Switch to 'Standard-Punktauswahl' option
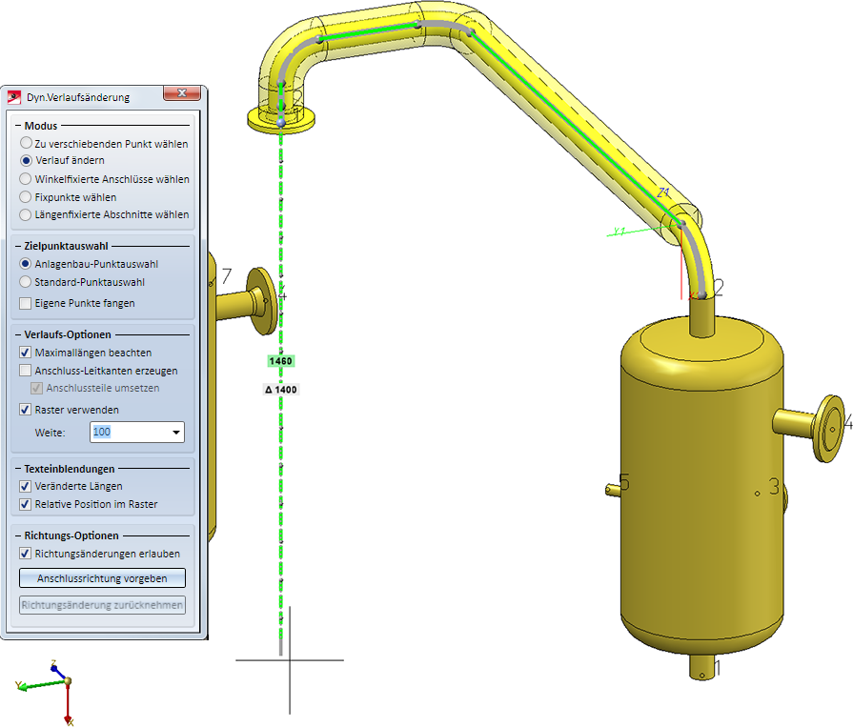Screen dimensions: 853x727 pos(26,282)
